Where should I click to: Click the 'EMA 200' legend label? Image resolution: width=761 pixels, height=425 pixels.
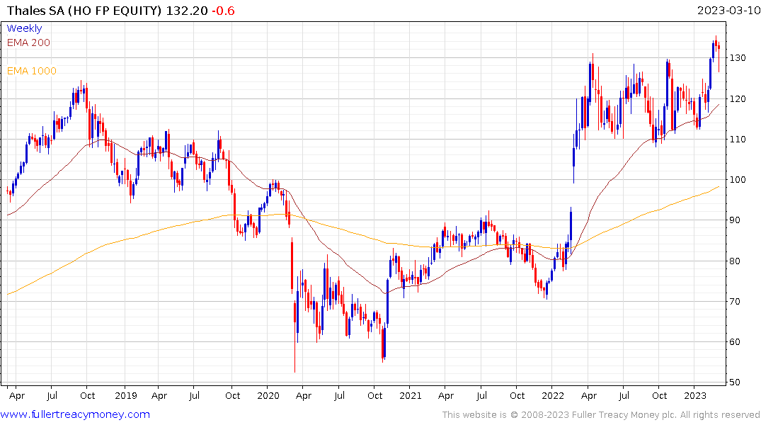pyautogui.click(x=28, y=42)
